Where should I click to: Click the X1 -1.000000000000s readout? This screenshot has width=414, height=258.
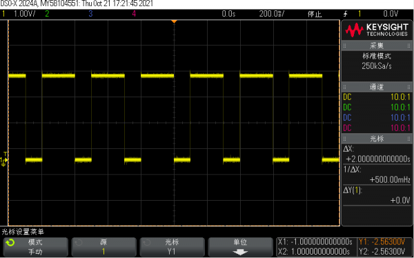point(315,242)
